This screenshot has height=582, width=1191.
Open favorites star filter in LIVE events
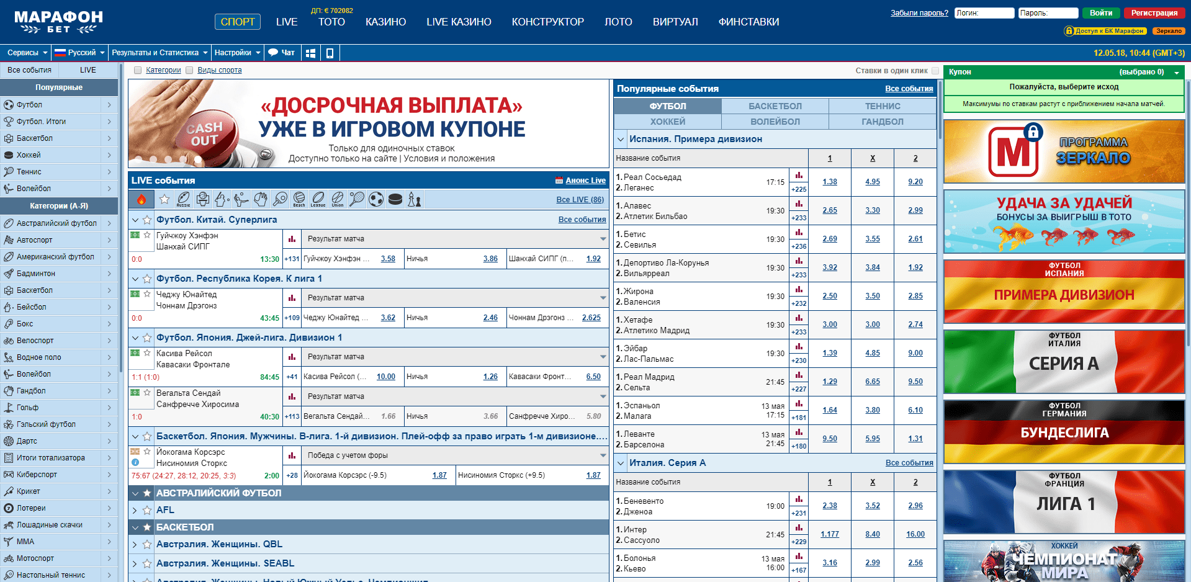(164, 199)
